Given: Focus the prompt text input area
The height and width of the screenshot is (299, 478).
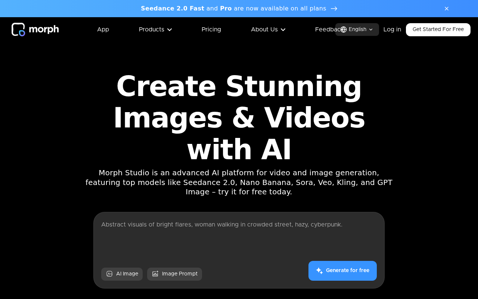Looking at the screenshot, I should pyautogui.click(x=239, y=239).
